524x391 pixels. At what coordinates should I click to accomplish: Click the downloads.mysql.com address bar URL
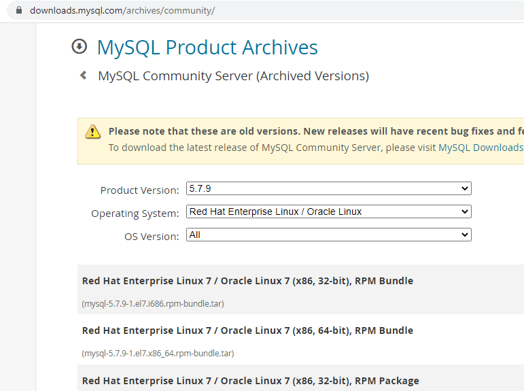click(122, 10)
